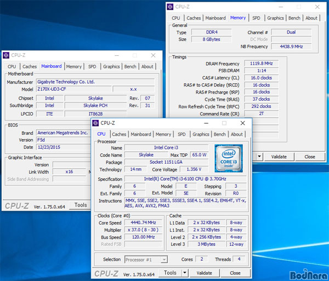This screenshot has height=281, width=329.
Task: Open the Graphics tab in the front CPU window
Action: coord(201,134)
